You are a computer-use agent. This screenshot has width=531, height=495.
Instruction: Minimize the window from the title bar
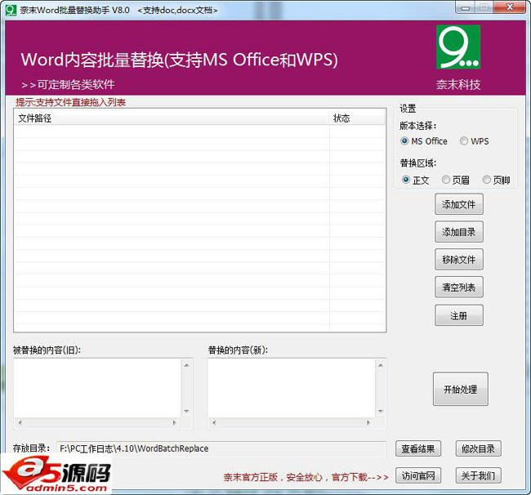[x=466, y=7]
